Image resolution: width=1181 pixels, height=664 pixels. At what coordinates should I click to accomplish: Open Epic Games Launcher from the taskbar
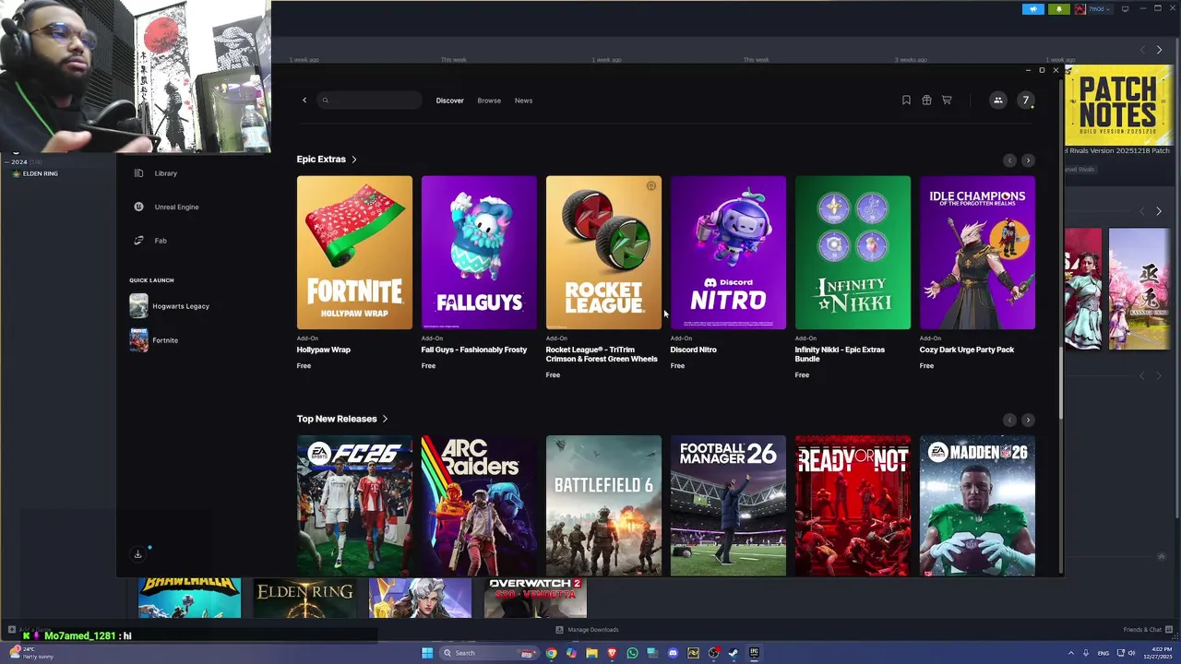(754, 653)
